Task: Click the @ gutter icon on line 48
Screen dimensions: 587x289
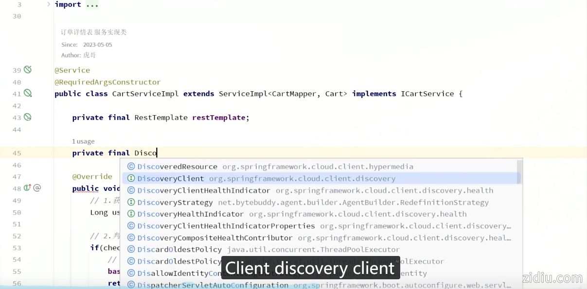Action: click(x=37, y=188)
